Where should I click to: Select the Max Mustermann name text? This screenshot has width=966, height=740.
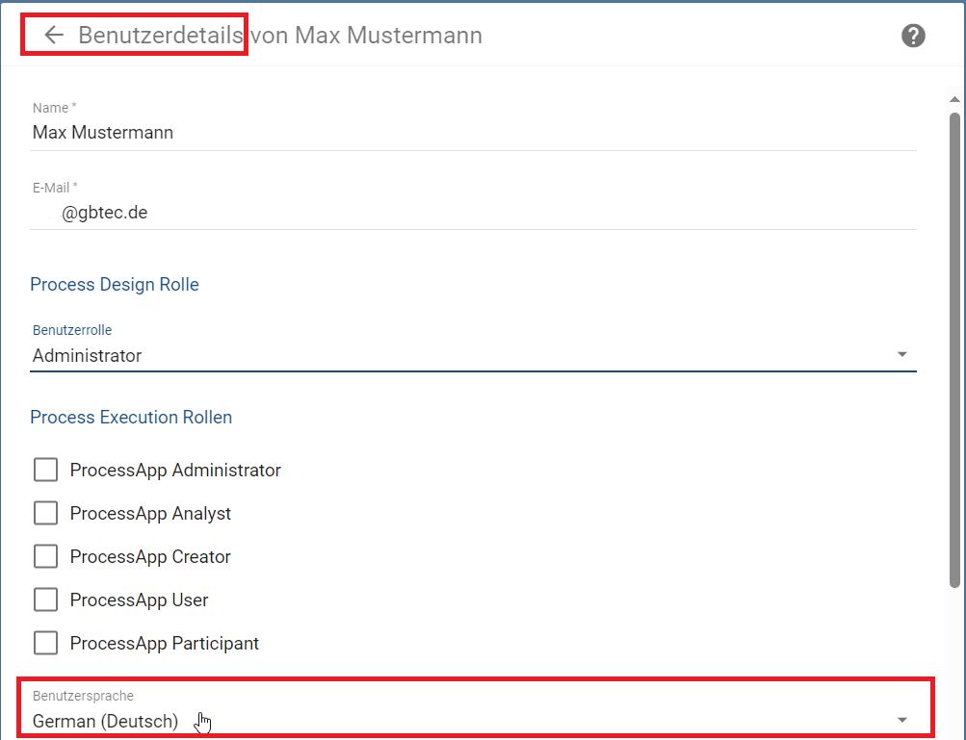point(101,132)
